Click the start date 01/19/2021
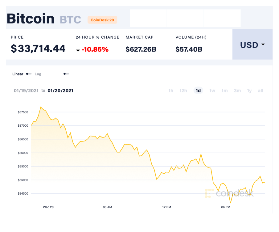 [x=26, y=91]
